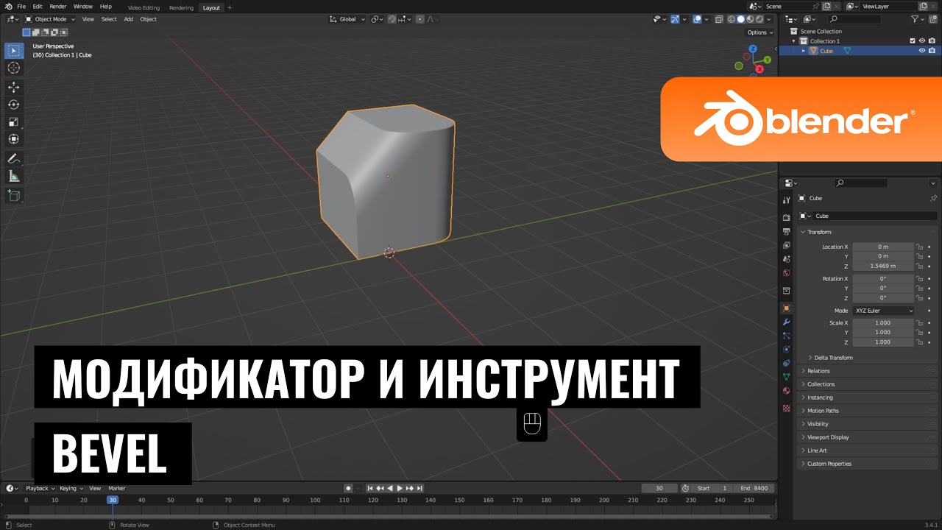This screenshot has height=530, width=942.
Task: Switch viewport to wireframe shading
Action: 732,19
